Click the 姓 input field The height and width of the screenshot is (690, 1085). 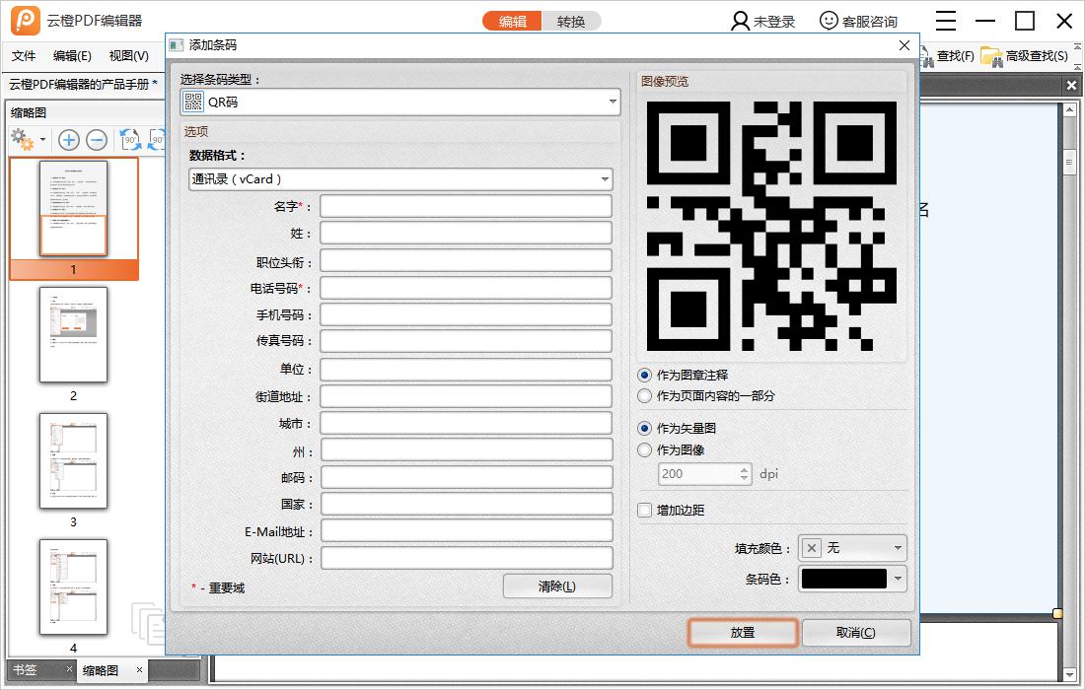click(466, 233)
